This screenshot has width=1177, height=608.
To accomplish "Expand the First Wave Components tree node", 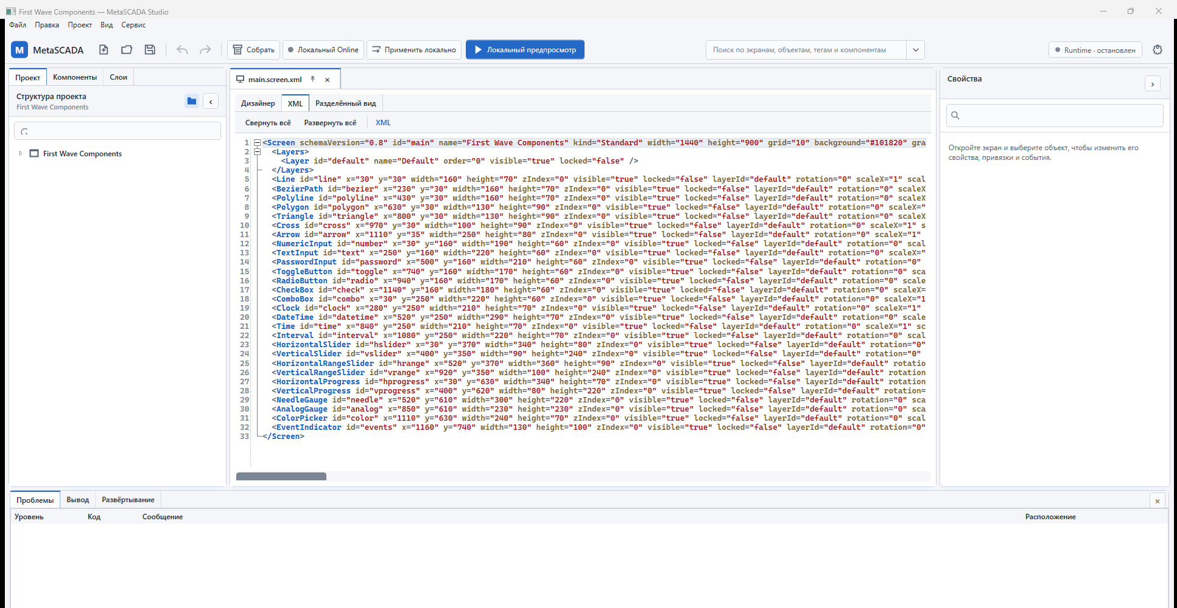I will pos(21,153).
